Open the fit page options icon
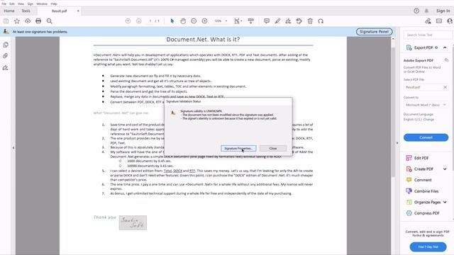Image resolution: width=454 pixels, height=255 pixels. 238,21
